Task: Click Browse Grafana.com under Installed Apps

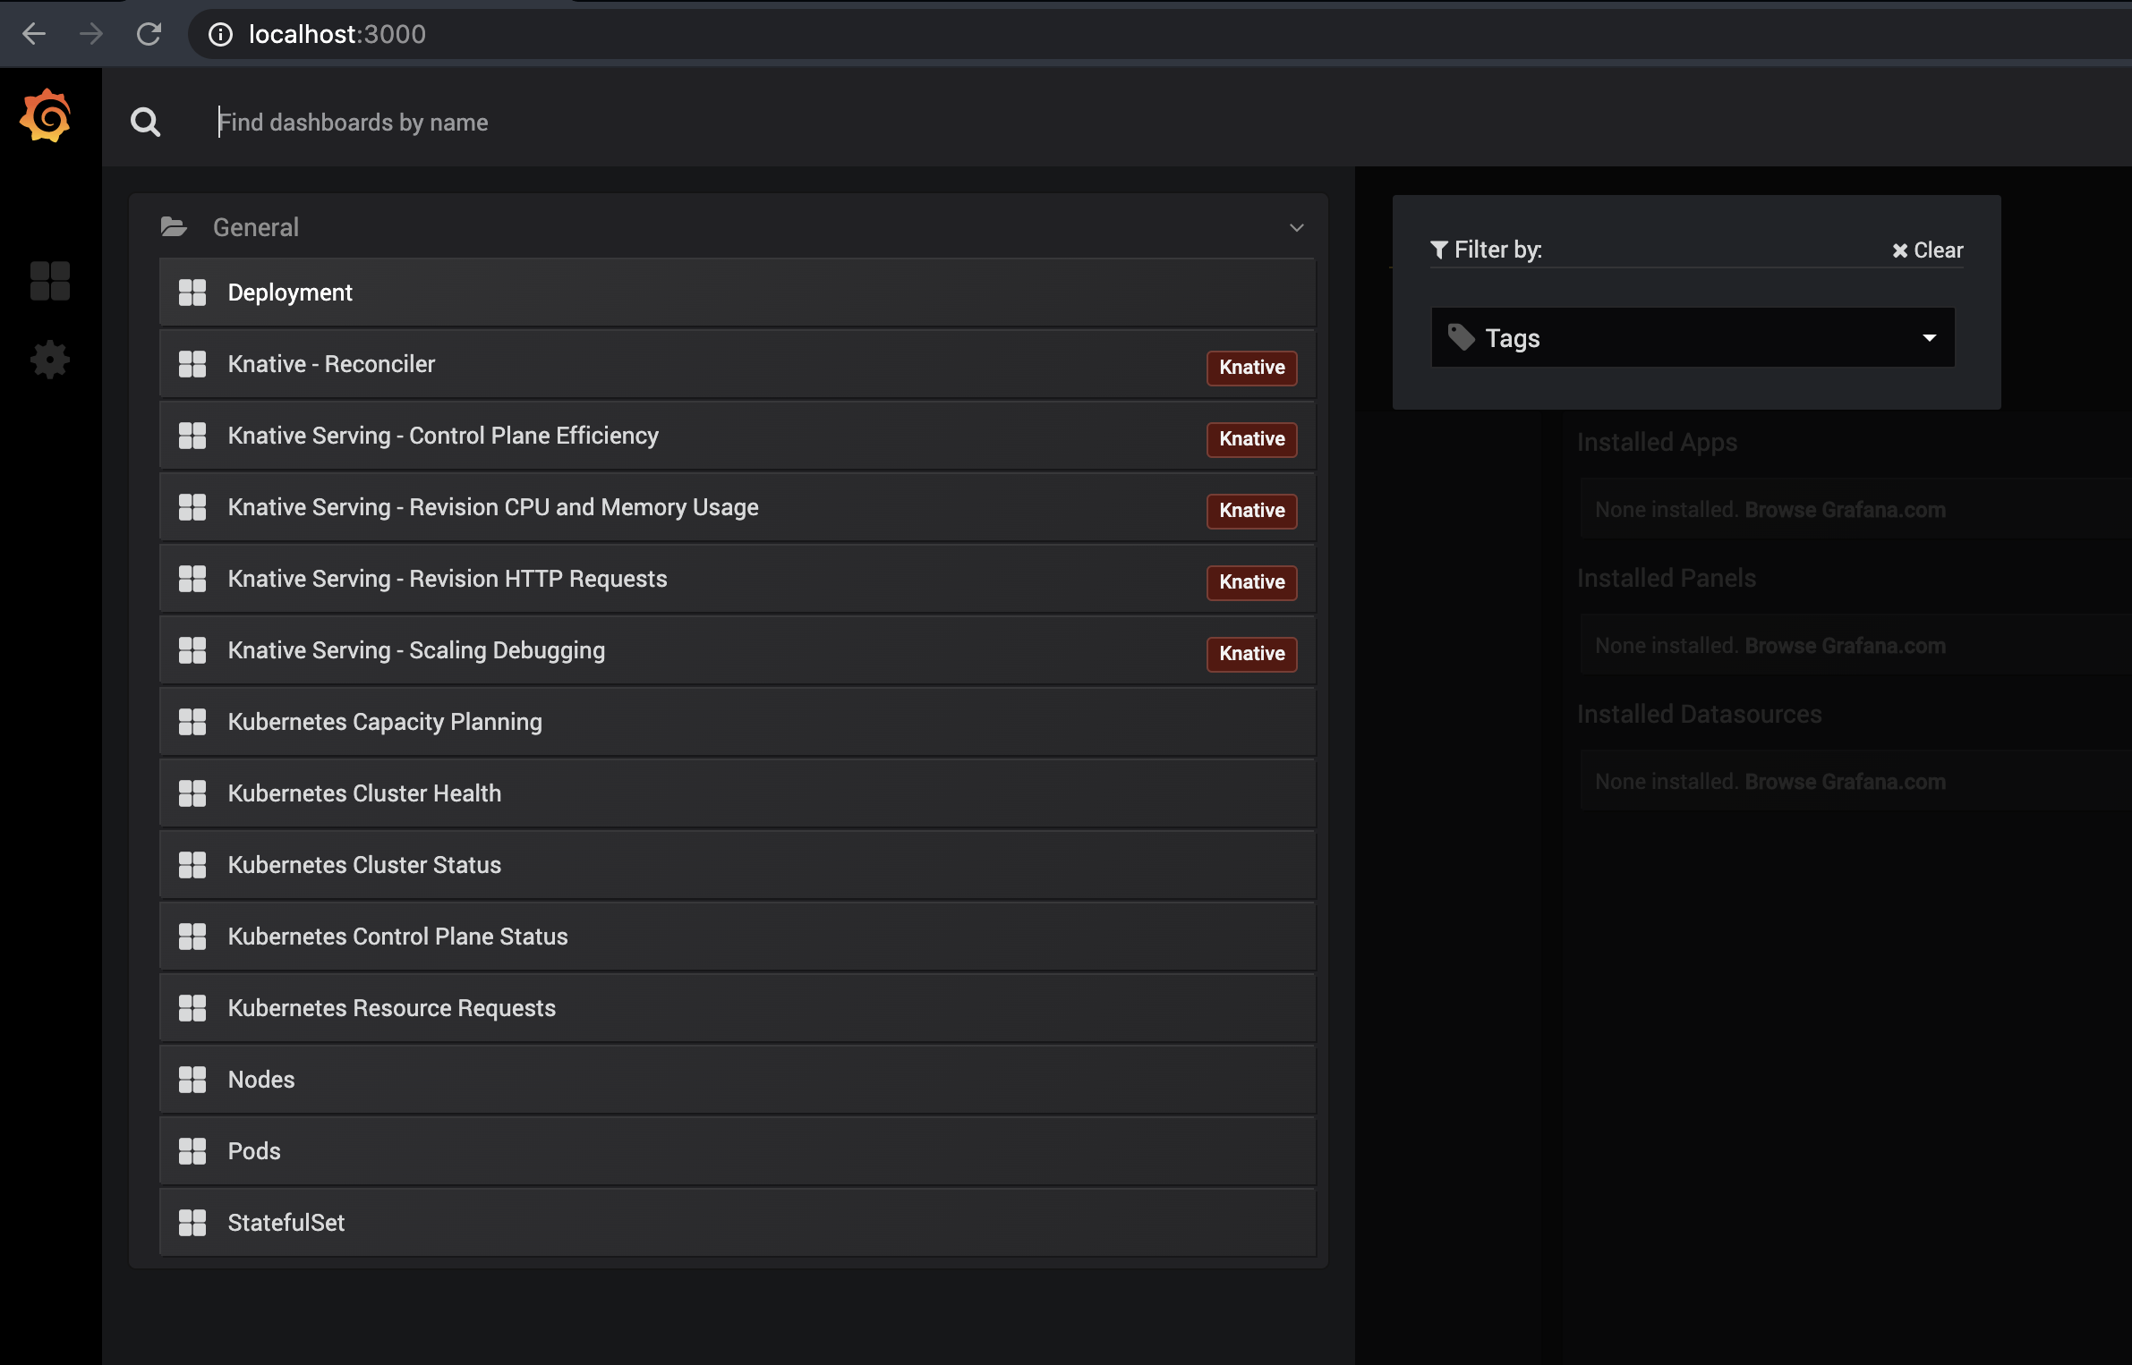Action: [1845, 510]
